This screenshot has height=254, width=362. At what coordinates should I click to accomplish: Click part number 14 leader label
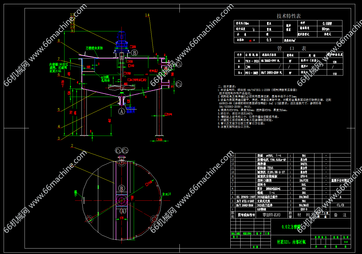click(x=147, y=15)
